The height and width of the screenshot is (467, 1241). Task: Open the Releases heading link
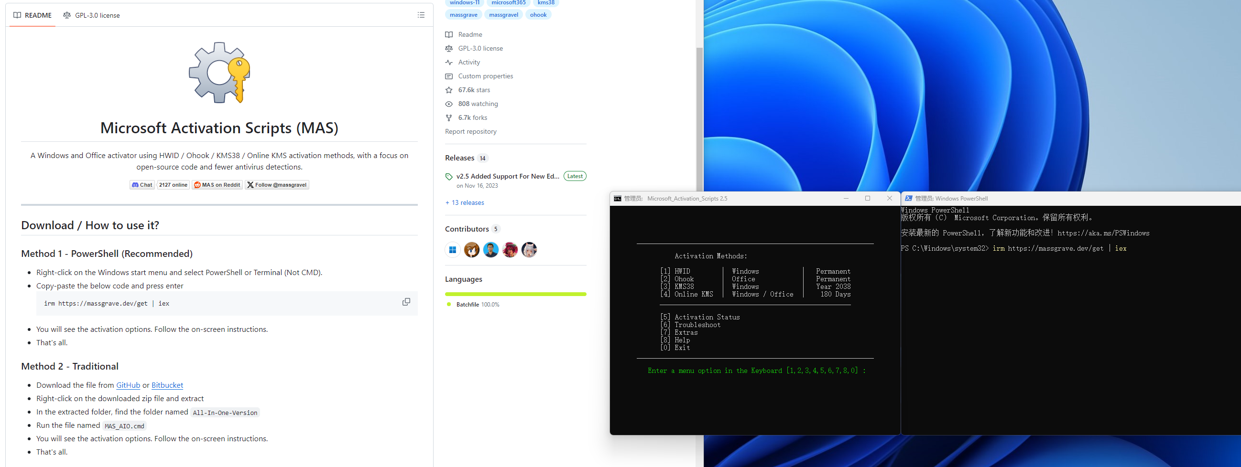pyautogui.click(x=467, y=158)
